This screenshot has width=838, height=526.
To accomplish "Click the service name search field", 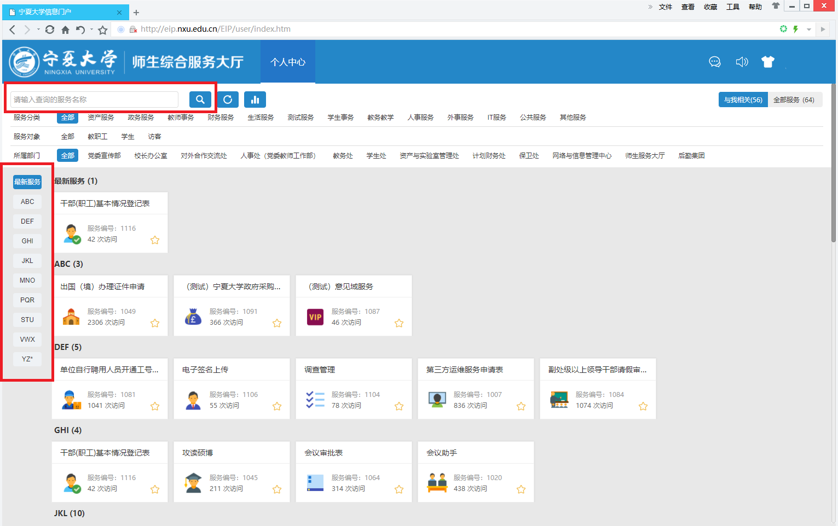I will pyautogui.click(x=94, y=100).
